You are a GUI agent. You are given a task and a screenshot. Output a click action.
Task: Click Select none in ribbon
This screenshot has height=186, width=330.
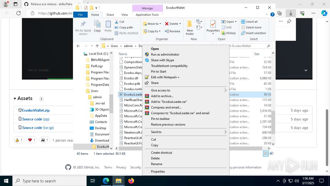[251, 27]
